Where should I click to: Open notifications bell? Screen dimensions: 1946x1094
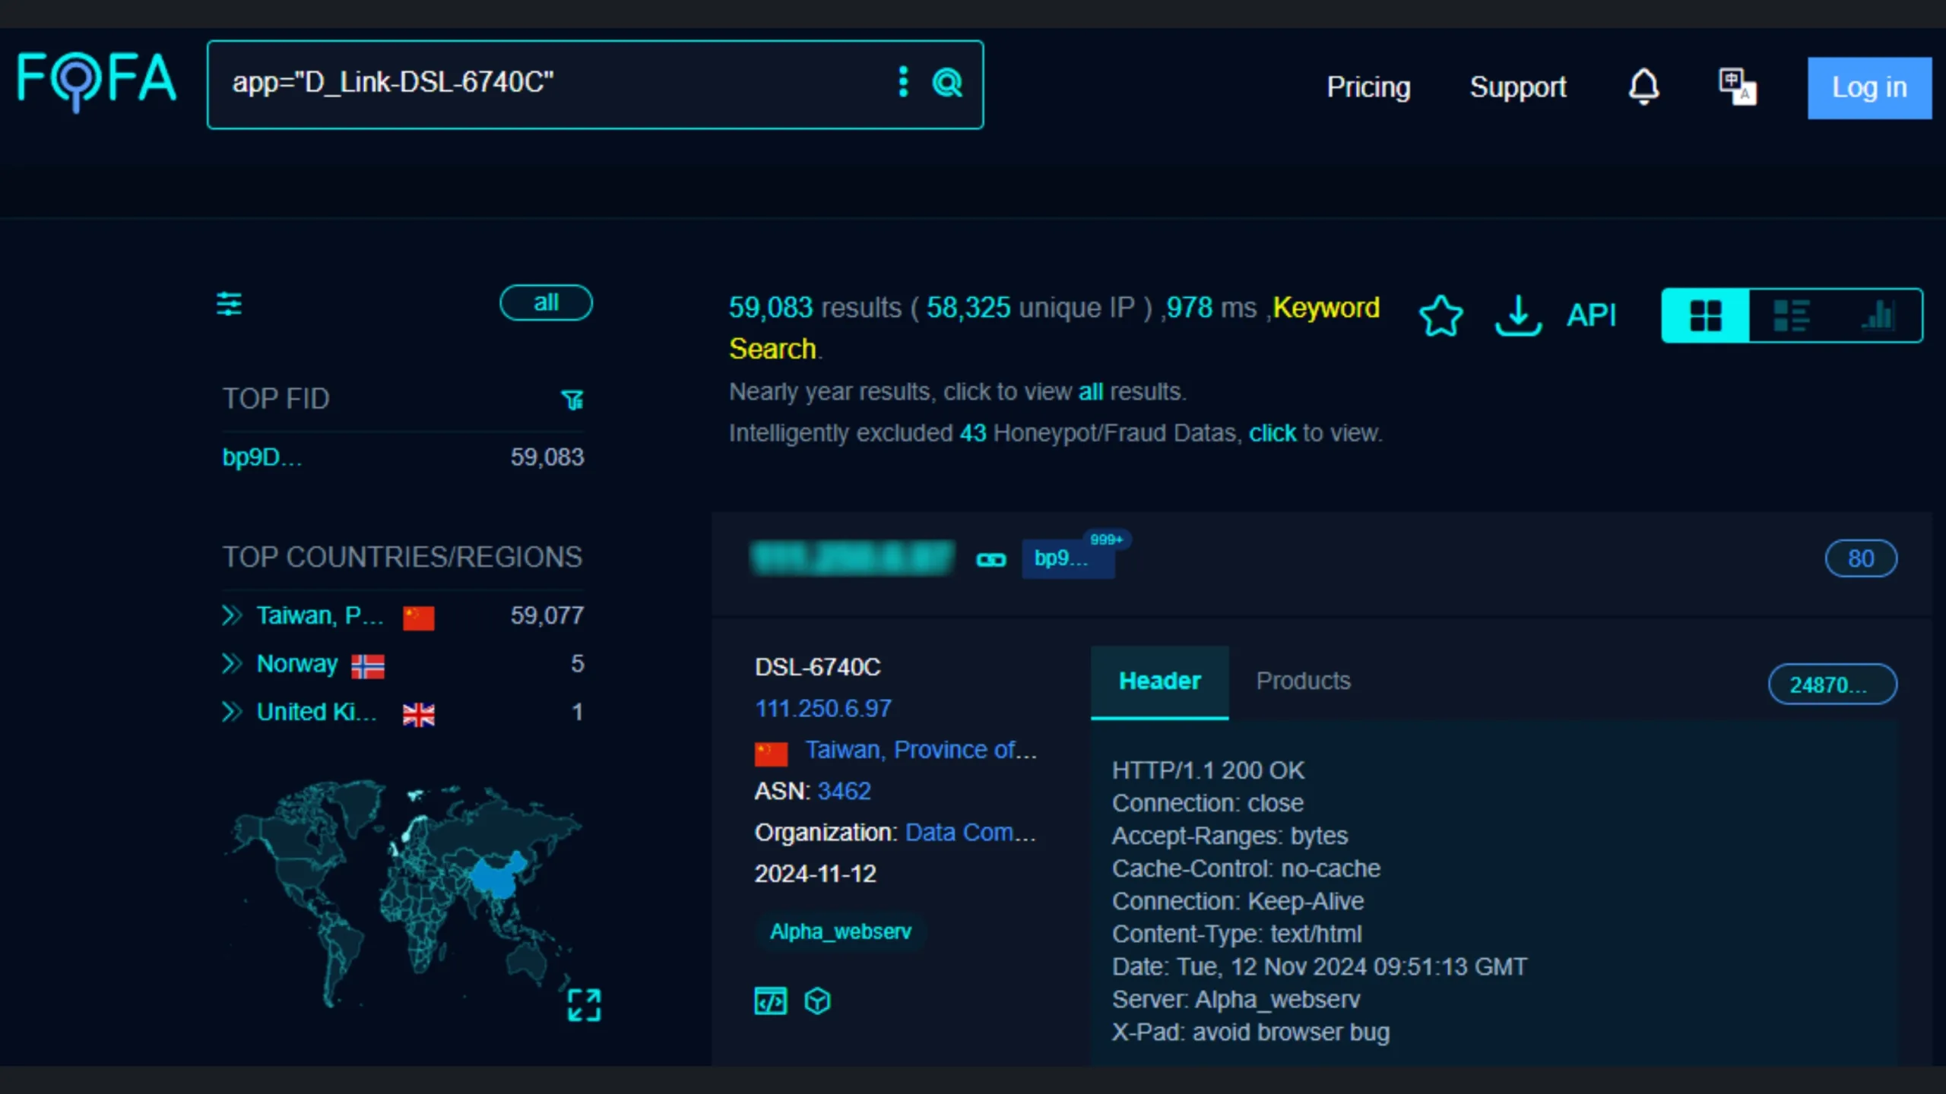tap(1643, 87)
